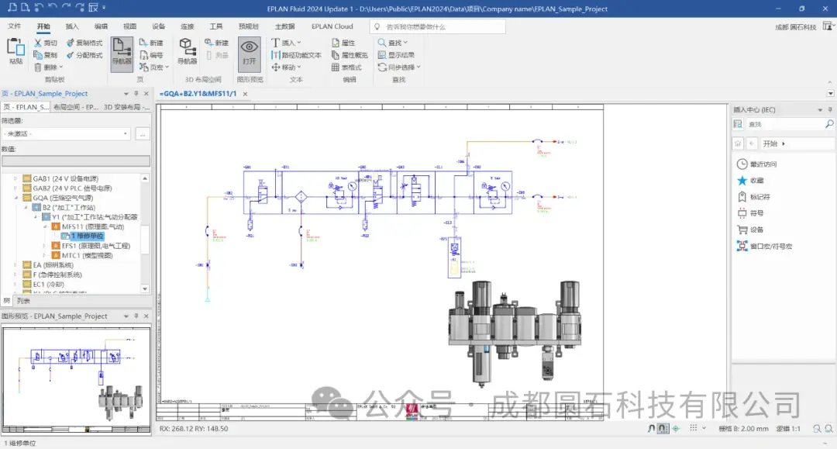Close the =GQA+B2.Y1&MFS11/1 document tab

coord(245,94)
